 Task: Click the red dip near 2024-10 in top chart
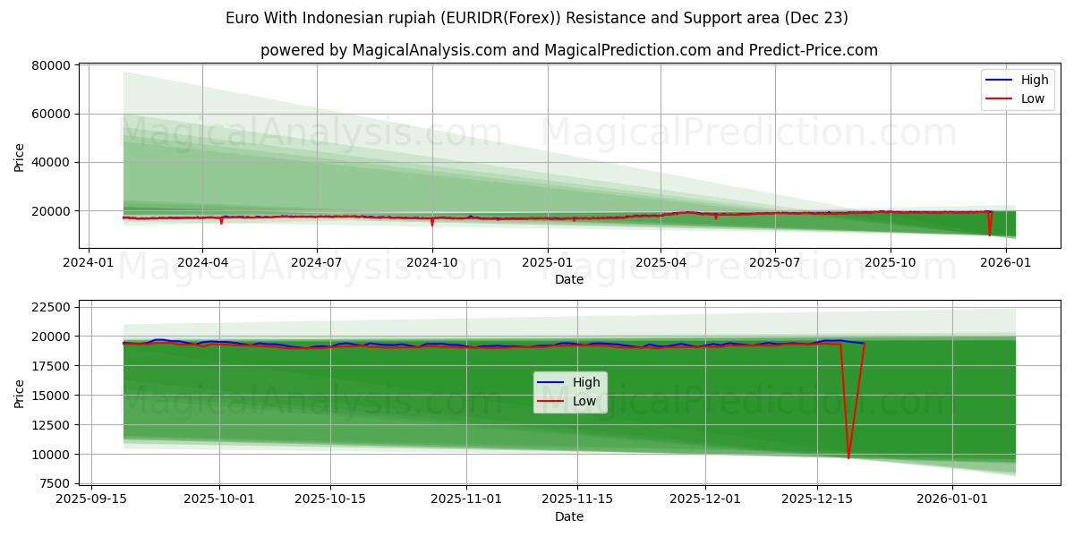(x=433, y=224)
